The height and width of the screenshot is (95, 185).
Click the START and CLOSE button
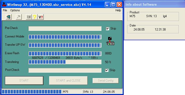tap(68, 81)
